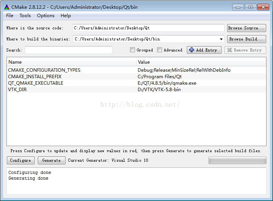The height and width of the screenshot is (201, 273).
Task: Expand the build binaries path dropdown
Action: click(221, 39)
